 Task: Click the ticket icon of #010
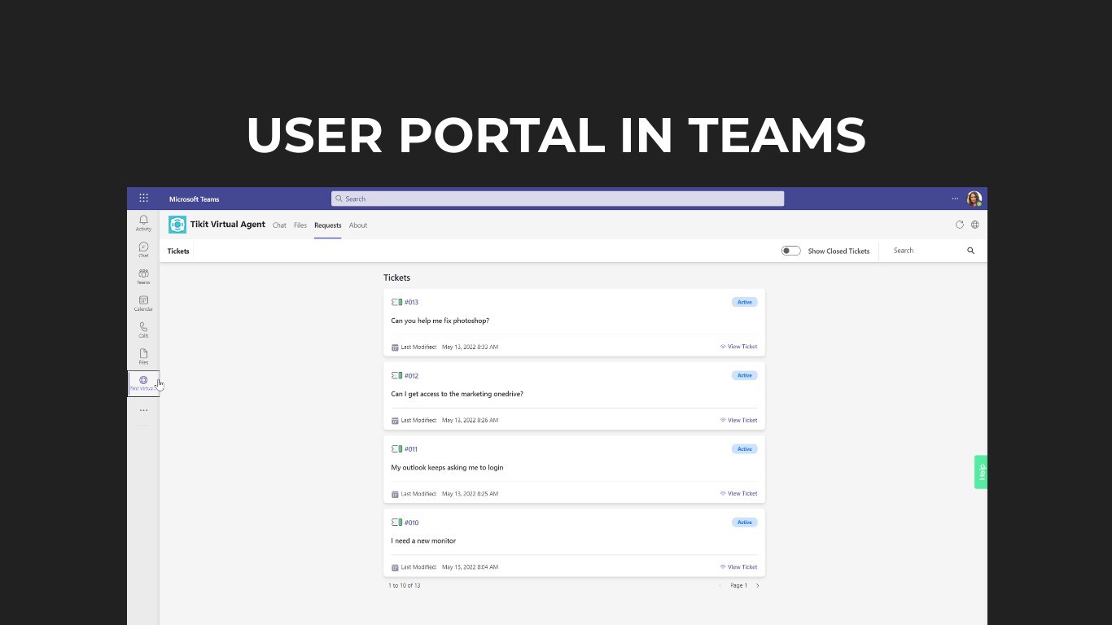(x=396, y=522)
